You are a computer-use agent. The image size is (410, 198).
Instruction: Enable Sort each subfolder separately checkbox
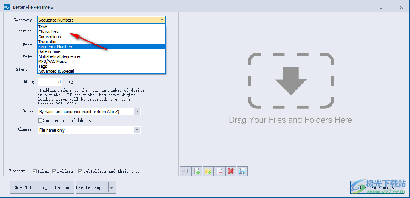pos(40,120)
